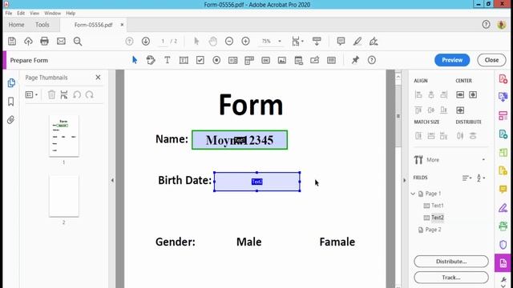
Task: Add an OK button field
Action: coord(265,60)
